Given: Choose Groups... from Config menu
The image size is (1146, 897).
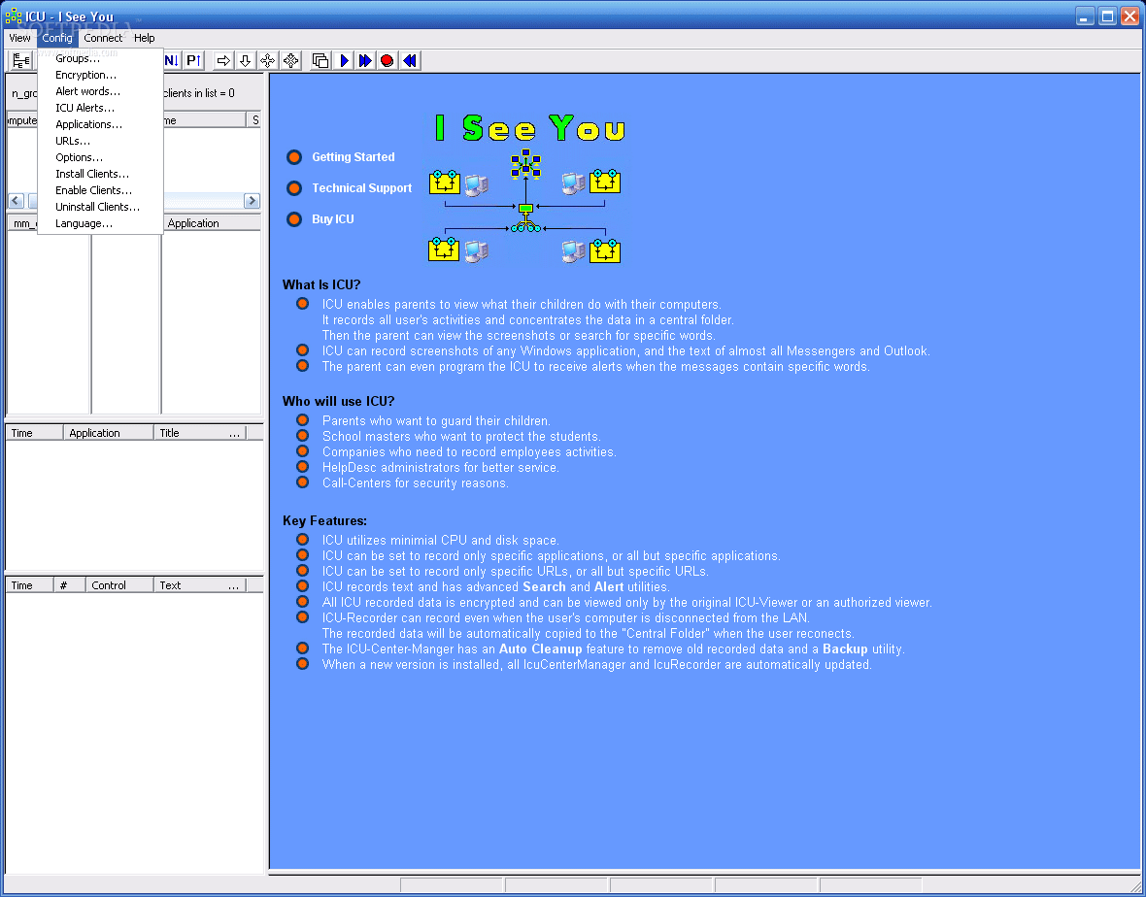Looking at the screenshot, I should (x=100, y=58).
